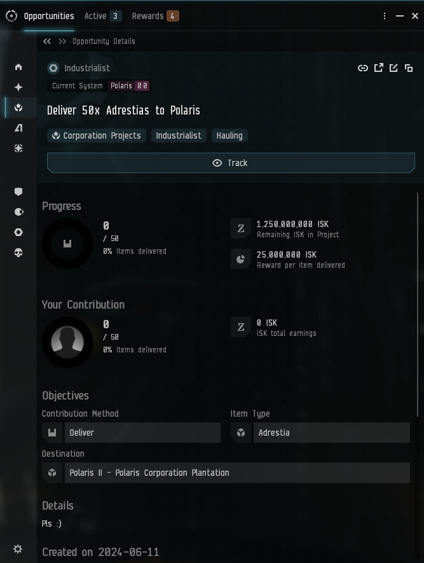Select the Agency sidebar icon below Corporation Projects
424x563 pixels.
tap(18, 128)
